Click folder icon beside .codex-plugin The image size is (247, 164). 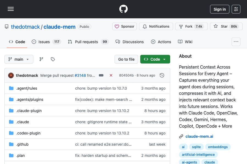(x=11, y=133)
